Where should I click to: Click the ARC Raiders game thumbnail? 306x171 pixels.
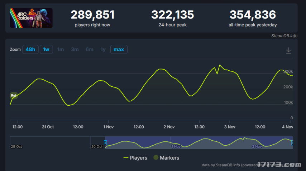(x=31, y=18)
